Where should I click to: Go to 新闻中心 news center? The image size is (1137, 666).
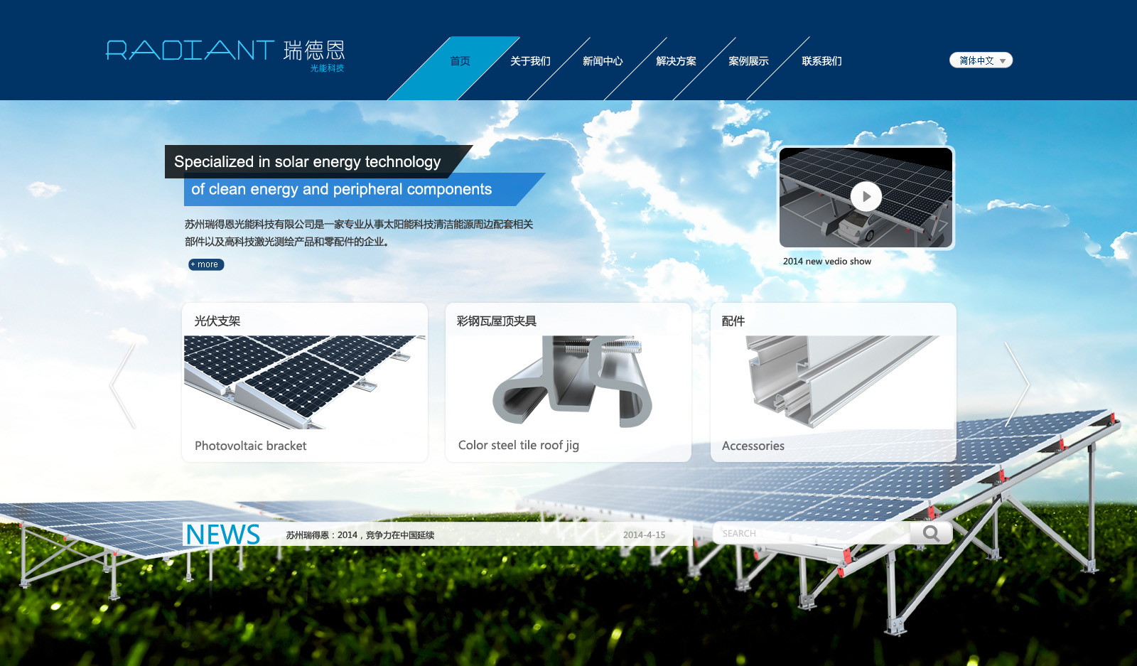[603, 61]
